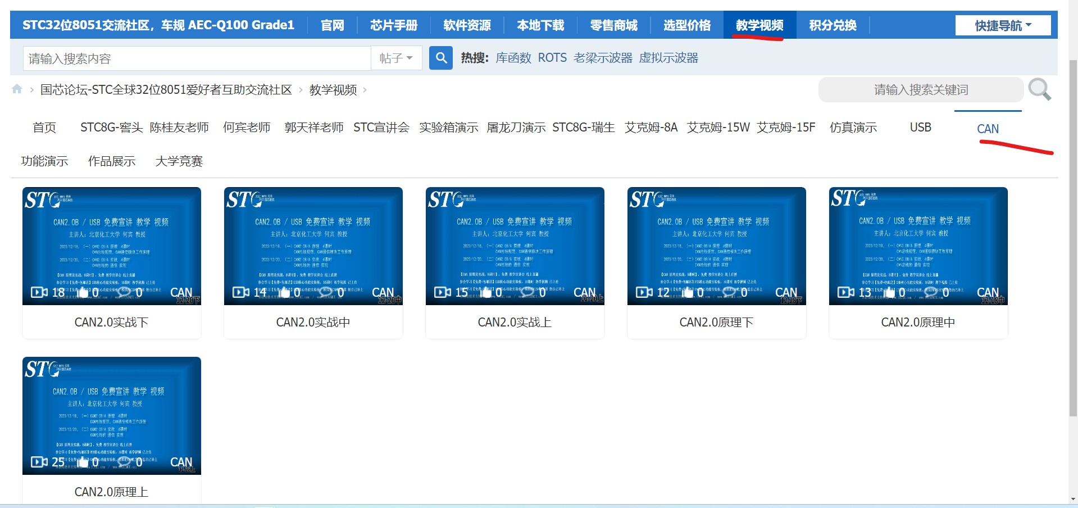The image size is (1078, 508).
Task: Focus the 请输入搜索内容 search field
Action: (x=197, y=58)
